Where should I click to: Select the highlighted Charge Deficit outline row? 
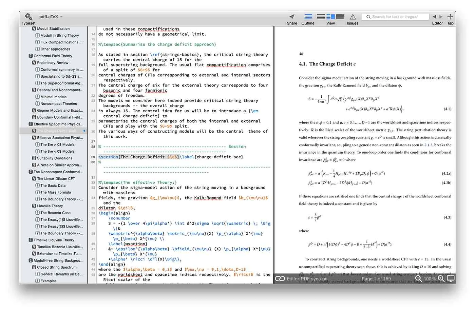53,131
